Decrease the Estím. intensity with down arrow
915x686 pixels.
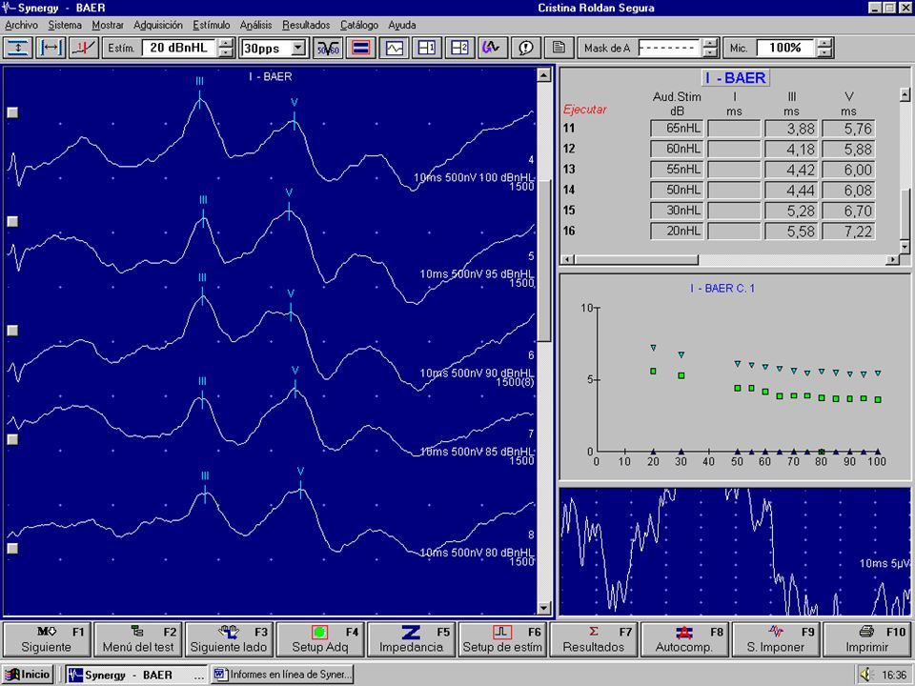coord(227,52)
